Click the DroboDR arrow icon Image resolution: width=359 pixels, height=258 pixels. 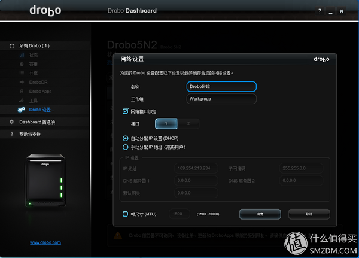[22, 82]
